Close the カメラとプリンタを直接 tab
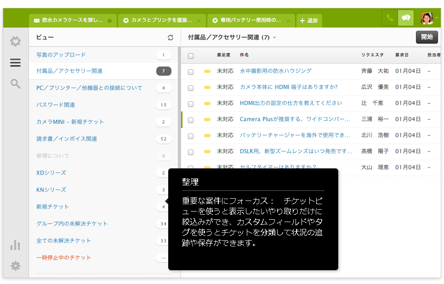Viewport: 444px width, 284px height. pos(199,21)
